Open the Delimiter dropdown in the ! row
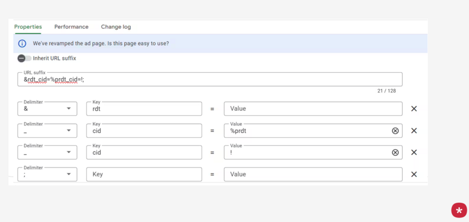 [x=47, y=153]
